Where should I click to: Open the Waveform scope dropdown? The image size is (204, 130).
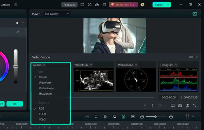point(84,65)
